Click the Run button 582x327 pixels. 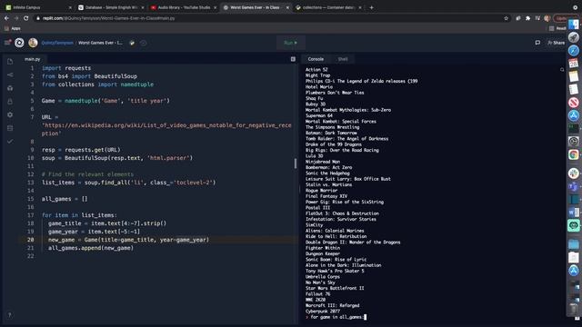click(x=291, y=43)
